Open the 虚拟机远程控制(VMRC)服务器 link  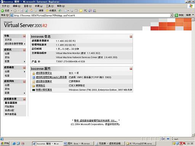coord(51,77)
